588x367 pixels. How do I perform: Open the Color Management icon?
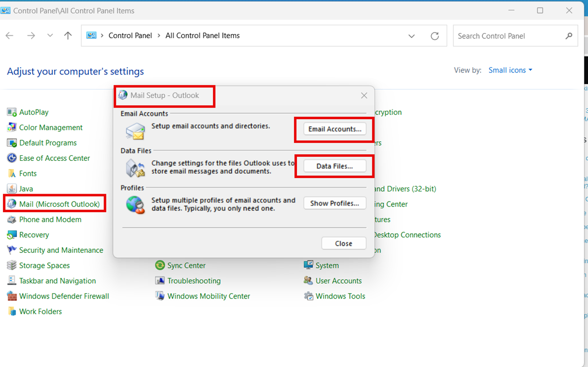[12, 128]
